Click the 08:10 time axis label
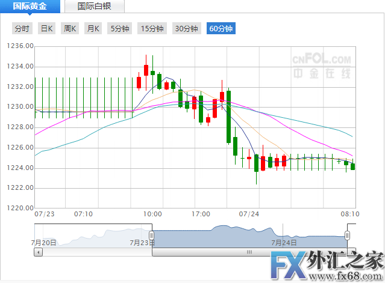This screenshot has height=283, width=385. click(350, 215)
